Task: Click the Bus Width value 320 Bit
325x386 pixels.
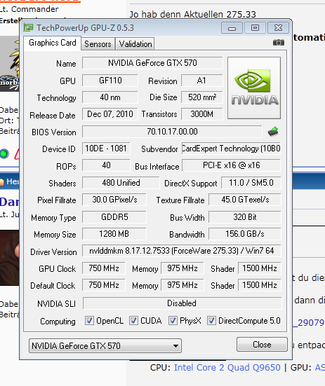Action: pos(244,217)
